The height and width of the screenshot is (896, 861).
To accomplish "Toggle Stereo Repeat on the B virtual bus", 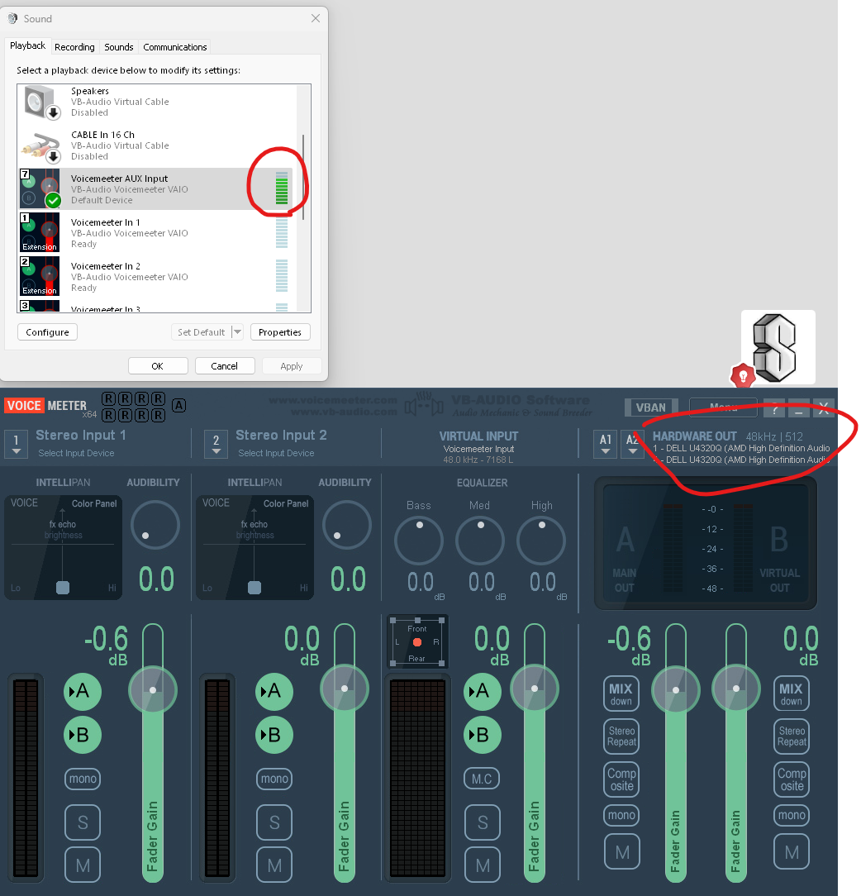I will click(792, 736).
